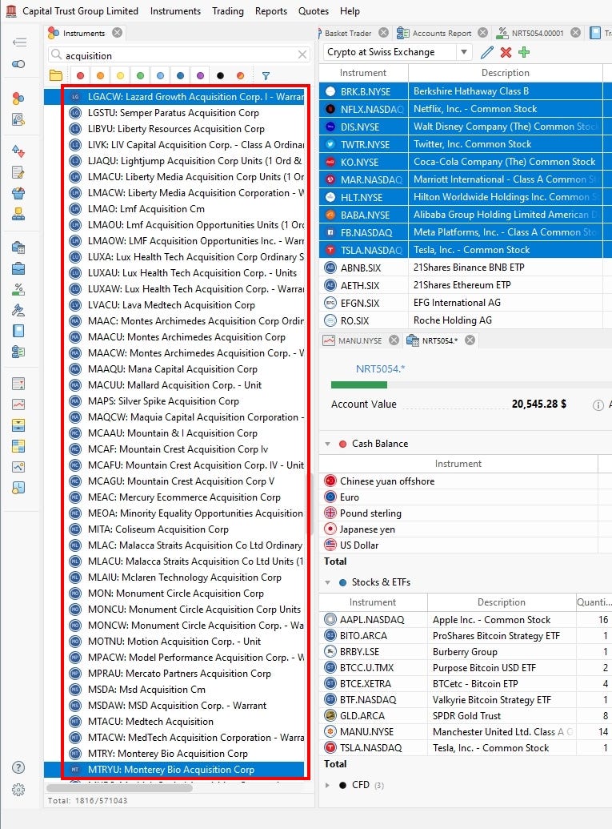The image size is (612, 829).
Task: Delete list with red X icon
Action: coord(506,52)
